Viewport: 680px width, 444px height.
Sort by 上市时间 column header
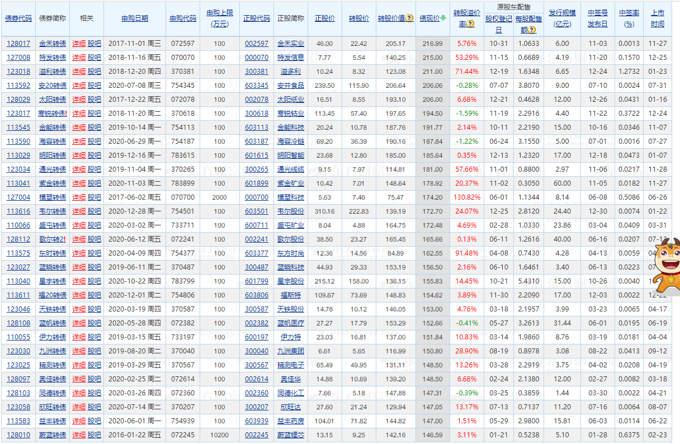(x=658, y=18)
